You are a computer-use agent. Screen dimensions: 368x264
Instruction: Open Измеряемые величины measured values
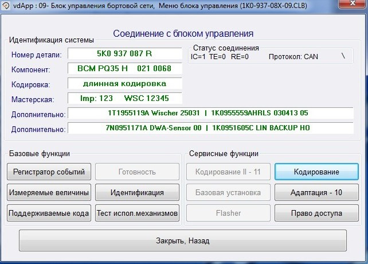tap(49, 192)
